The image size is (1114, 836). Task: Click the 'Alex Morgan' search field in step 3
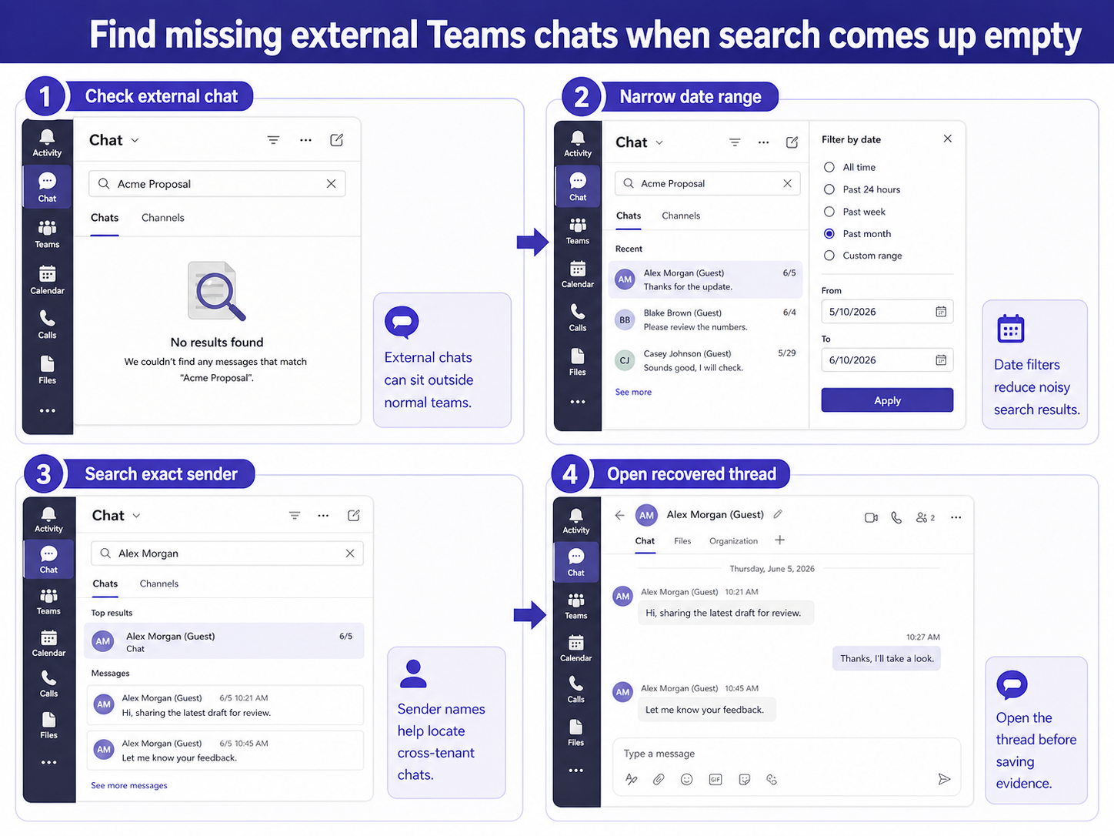[x=228, y=553]
